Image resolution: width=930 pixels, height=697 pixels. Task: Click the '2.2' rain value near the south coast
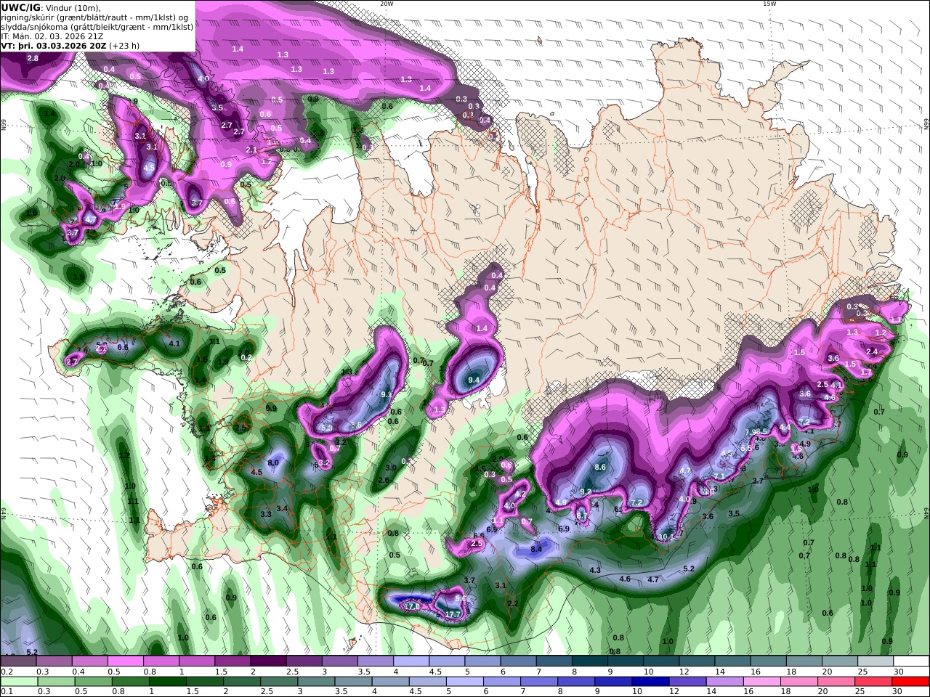tap(513, 603)
